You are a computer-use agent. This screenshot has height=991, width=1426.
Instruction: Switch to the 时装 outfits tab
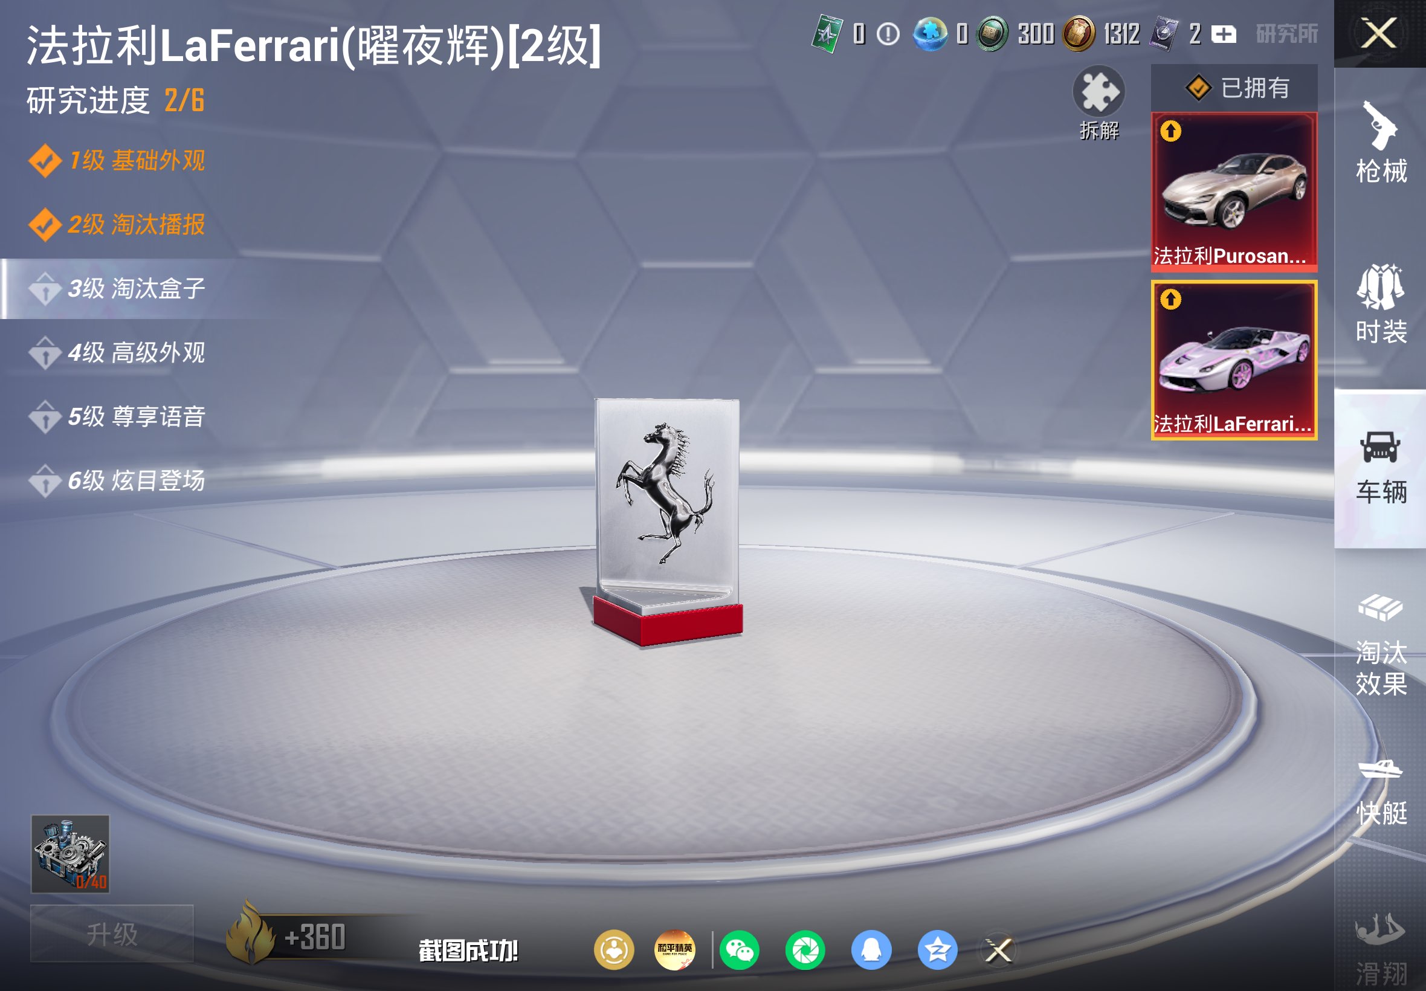coord(1381,303)
